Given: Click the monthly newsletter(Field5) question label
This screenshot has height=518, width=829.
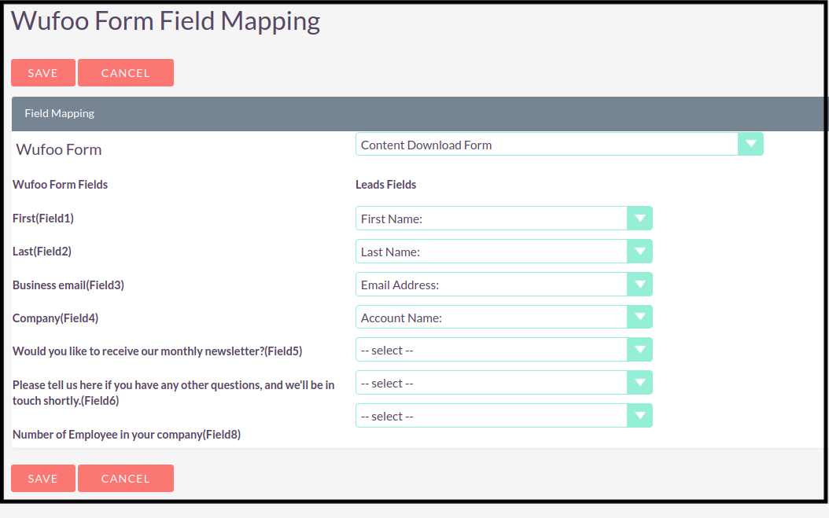Looking at the screenshot, I should pos(157,351).
